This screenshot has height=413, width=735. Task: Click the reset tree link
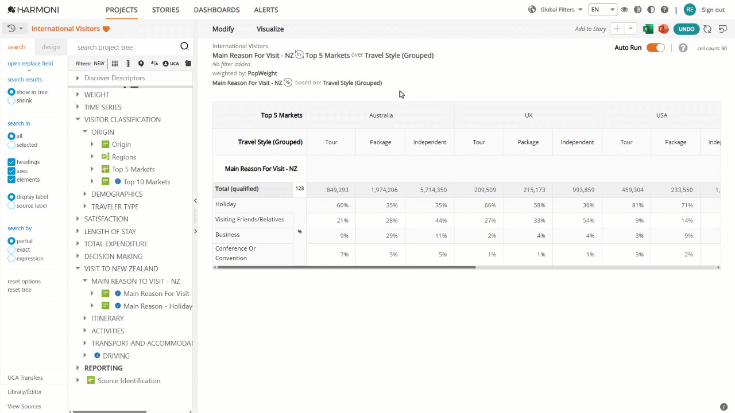20,290
